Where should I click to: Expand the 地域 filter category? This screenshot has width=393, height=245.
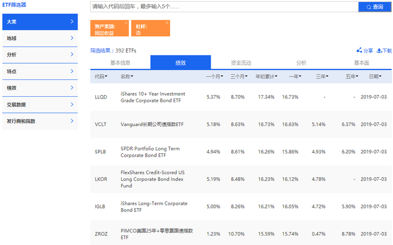(x=40, y=38)
